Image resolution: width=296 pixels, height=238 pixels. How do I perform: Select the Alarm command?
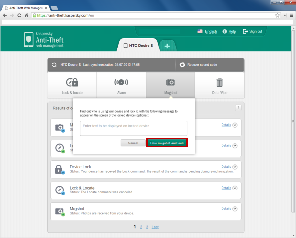[x=121, y=85]
